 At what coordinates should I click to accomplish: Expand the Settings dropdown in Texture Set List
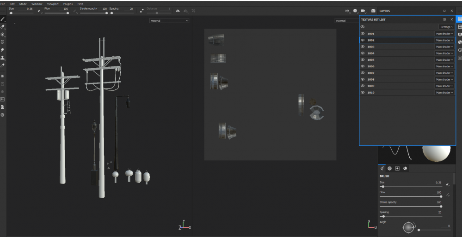(x=446, y=27)
